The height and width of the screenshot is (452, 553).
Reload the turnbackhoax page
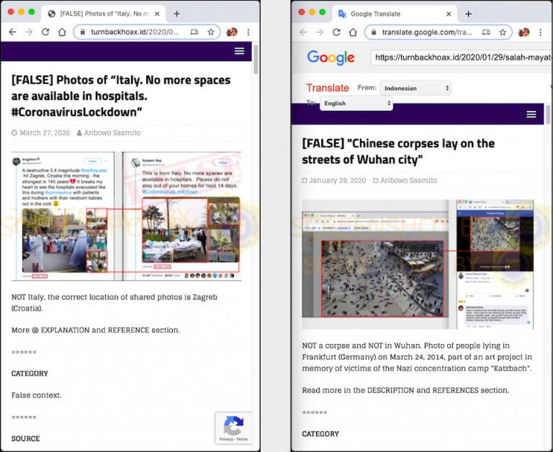pos(45,32)
